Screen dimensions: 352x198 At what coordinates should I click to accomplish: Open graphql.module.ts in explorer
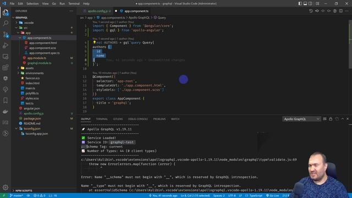(39, 63)
